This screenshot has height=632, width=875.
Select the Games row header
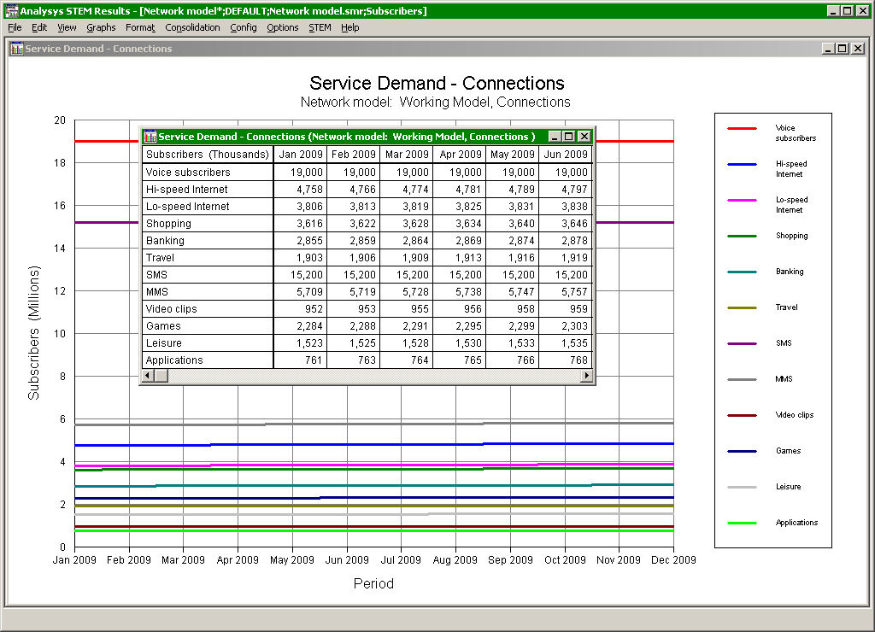pyautogui.click(x=208, y=326)
